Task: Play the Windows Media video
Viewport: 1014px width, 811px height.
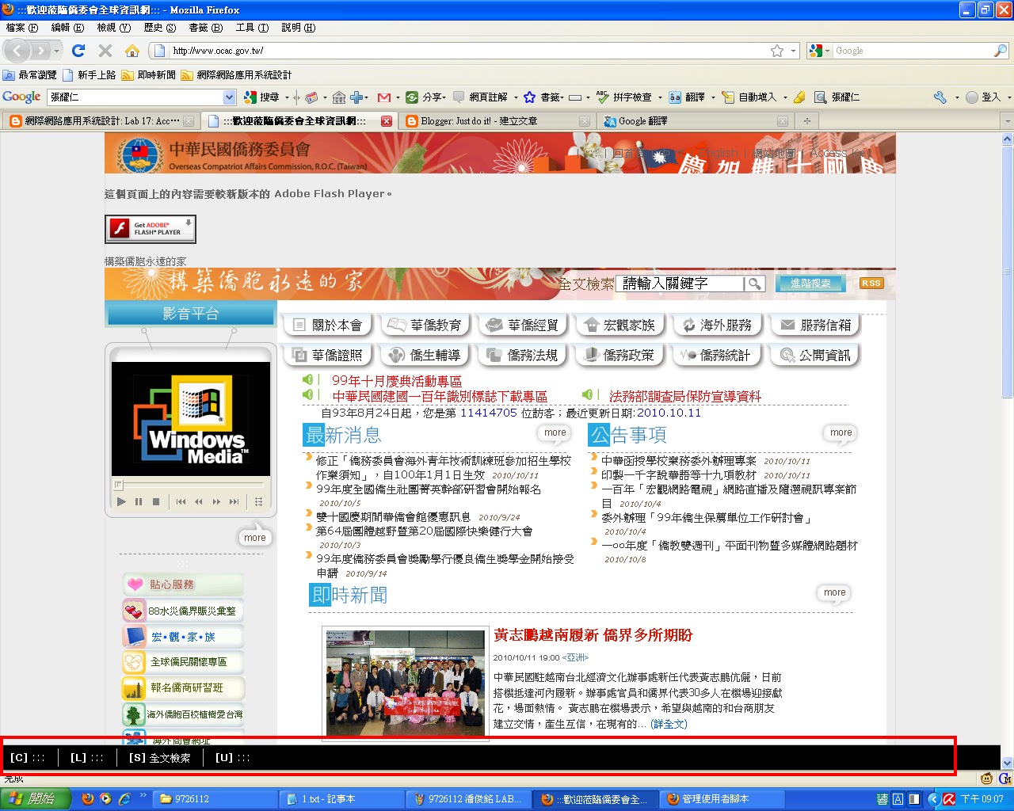Action: click(x=121, y=501)
